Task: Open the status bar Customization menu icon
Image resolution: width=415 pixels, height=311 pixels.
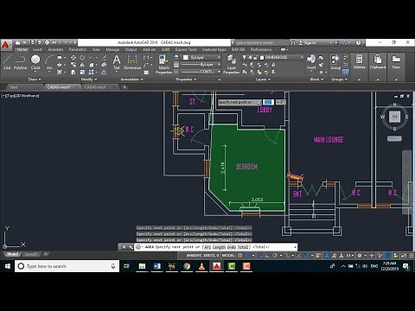Action: tap(412, 256)
